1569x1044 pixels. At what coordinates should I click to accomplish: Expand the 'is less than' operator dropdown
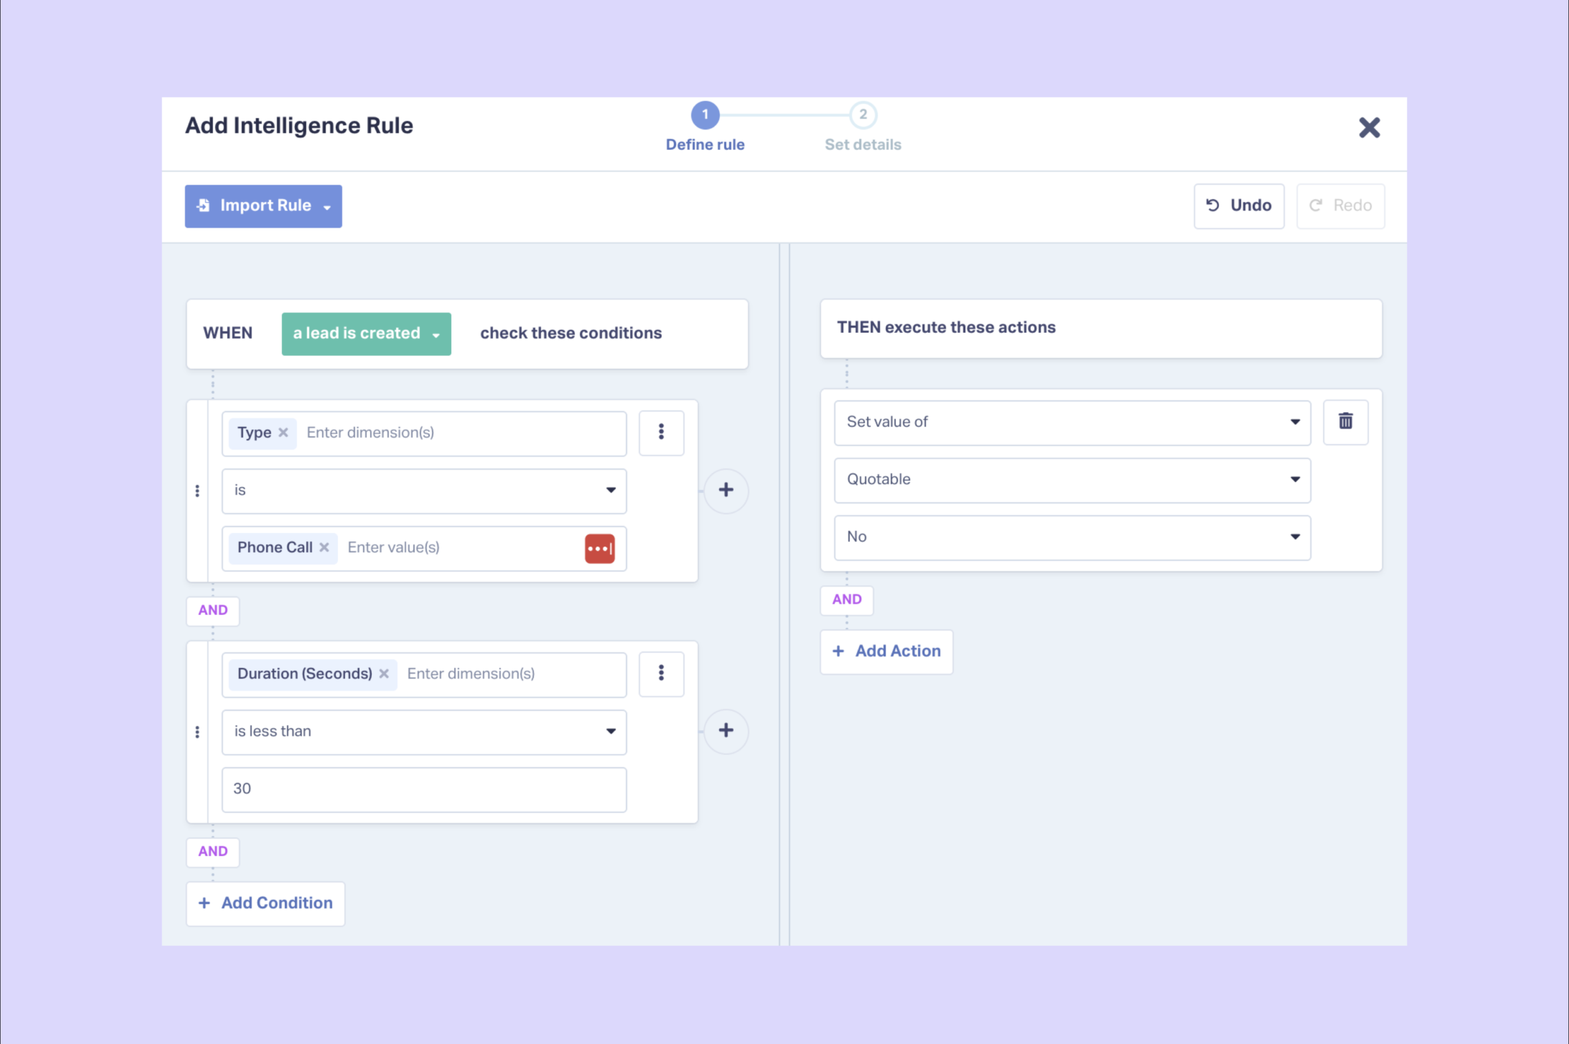coord(424,732)
